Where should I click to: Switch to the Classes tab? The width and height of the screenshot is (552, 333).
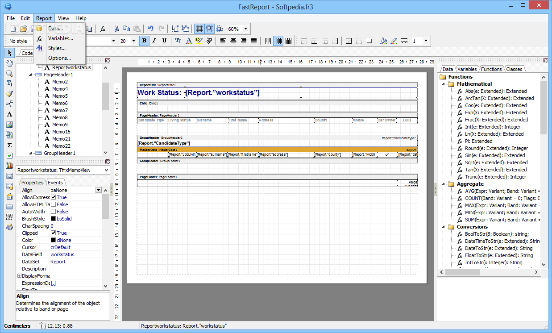(x=514, y=69)
